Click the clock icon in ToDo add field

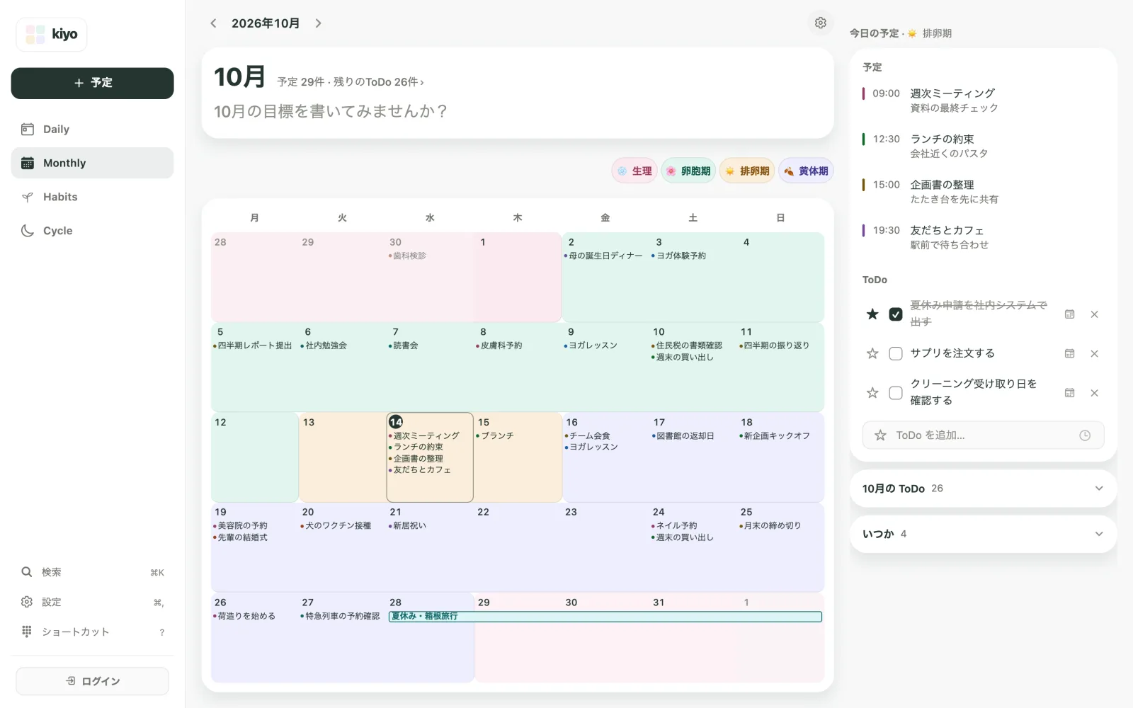tap(1084, 435)
